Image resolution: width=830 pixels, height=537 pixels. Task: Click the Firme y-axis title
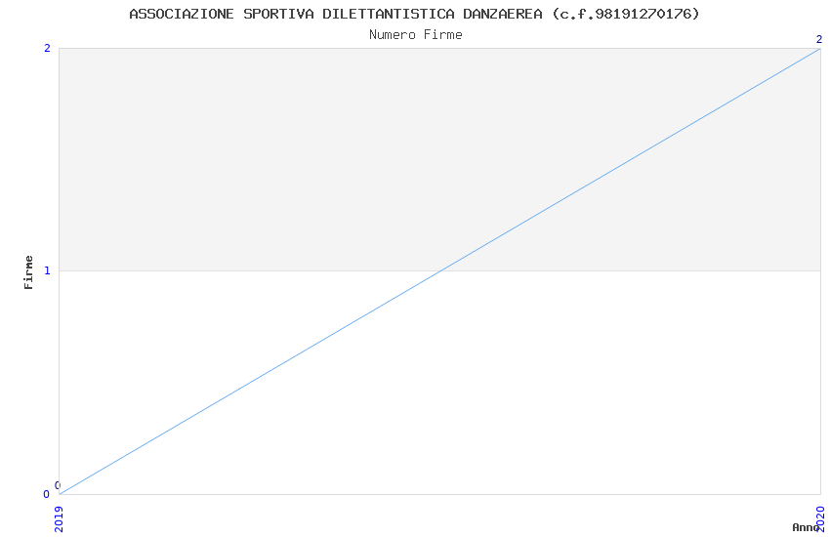pyautogui.click(x=28, y=272)
